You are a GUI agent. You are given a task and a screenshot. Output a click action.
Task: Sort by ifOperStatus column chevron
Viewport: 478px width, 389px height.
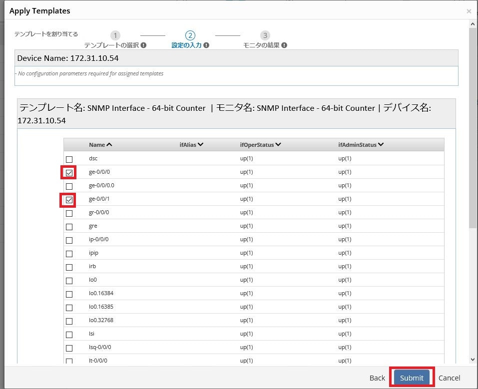(278, 144)
